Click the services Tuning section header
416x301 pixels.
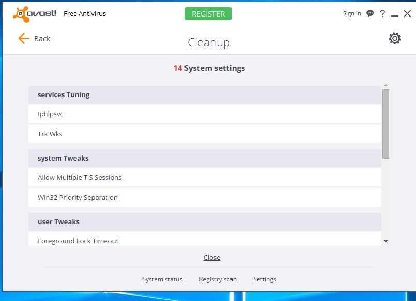[x=205, y=95]
